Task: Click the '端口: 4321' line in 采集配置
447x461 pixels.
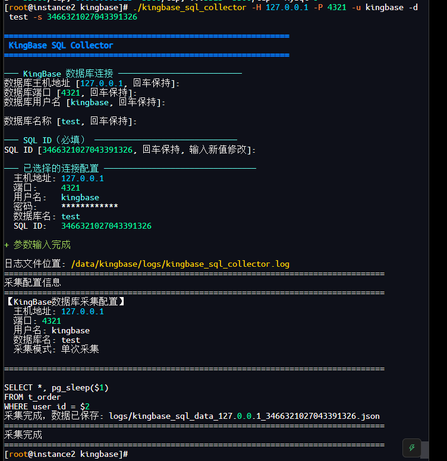Action: 37,321
